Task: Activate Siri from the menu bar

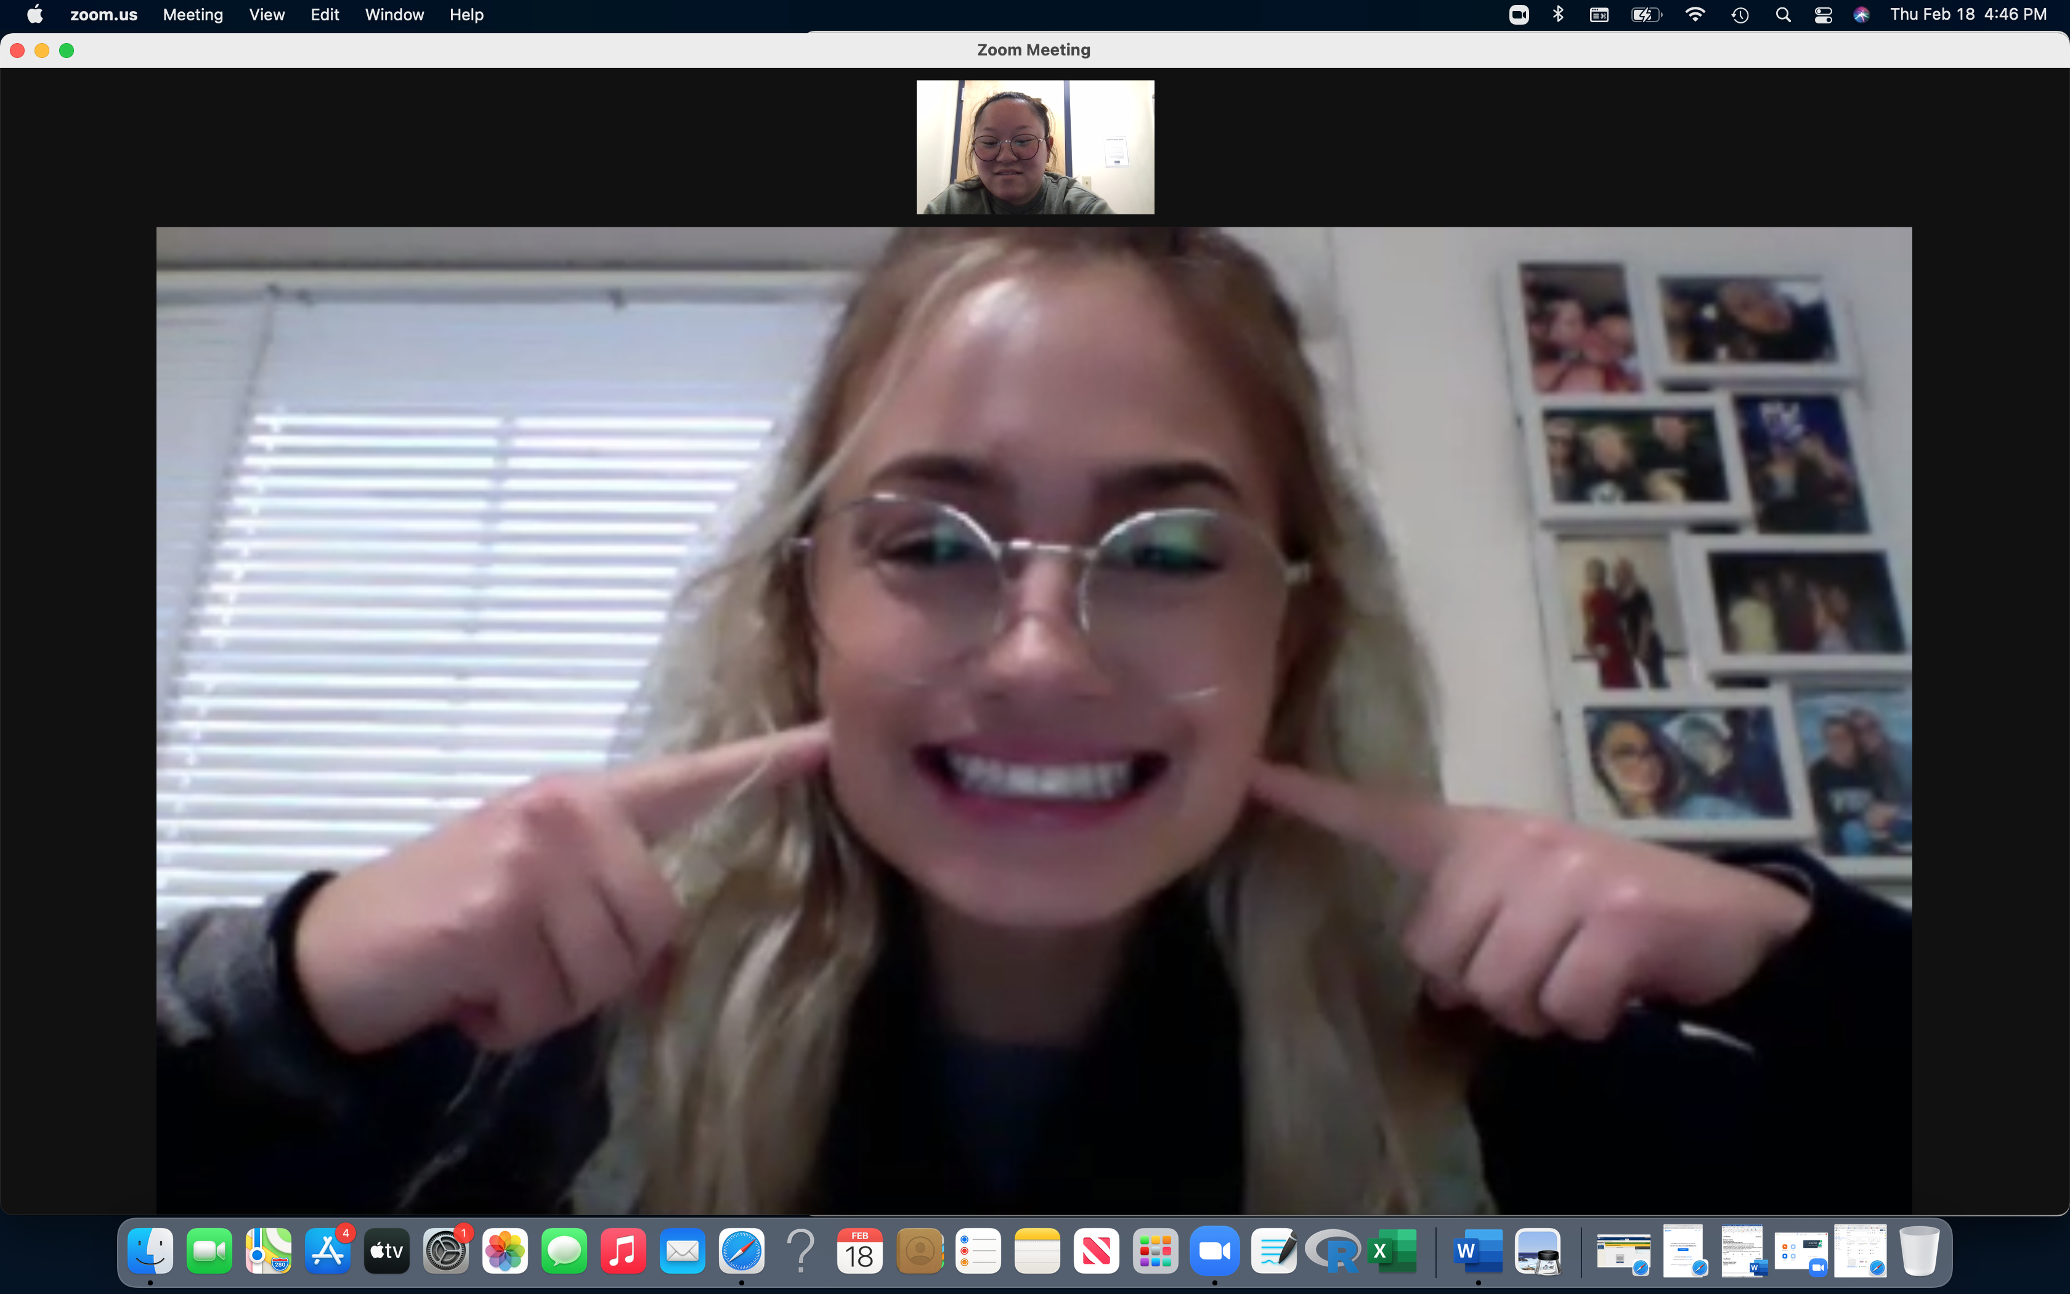Action: [x=1861, y=15]
